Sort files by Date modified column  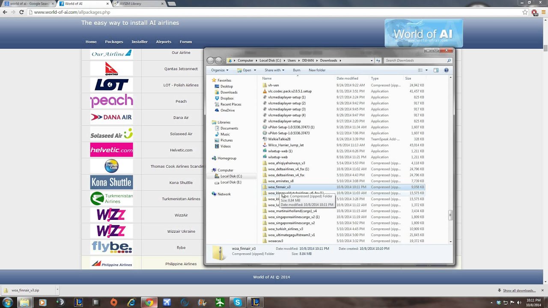pyautogui.click(x=347, y=78)
